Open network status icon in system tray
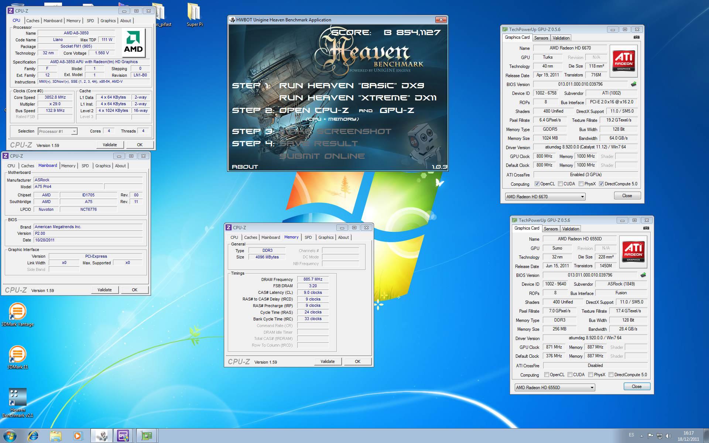This screenshot has height=443, width=709. pos(660,436)
